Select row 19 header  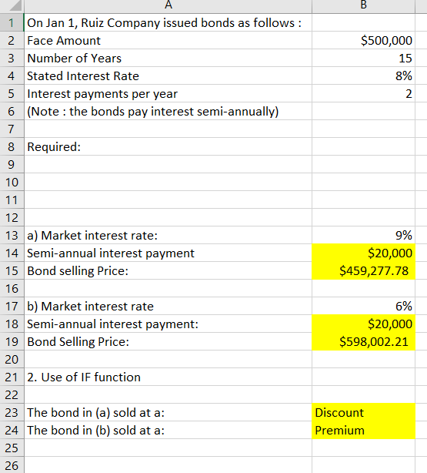(x=12, y=342)
